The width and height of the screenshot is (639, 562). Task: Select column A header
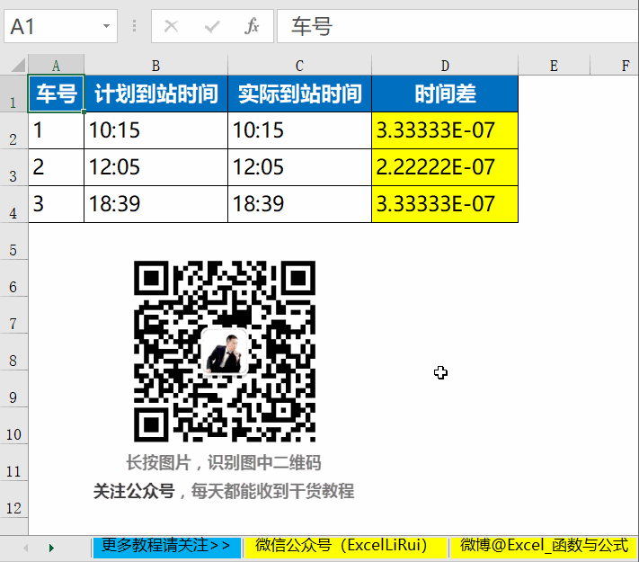pyautogui.click(x=57, y=66)
